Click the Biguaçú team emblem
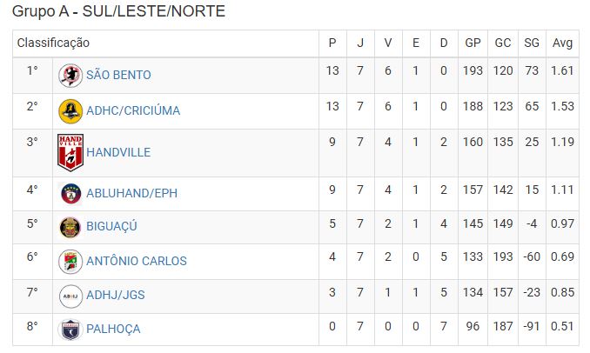The height and width of the screenshot is (353, 590). pyautogui.click(x=70, y=227)
